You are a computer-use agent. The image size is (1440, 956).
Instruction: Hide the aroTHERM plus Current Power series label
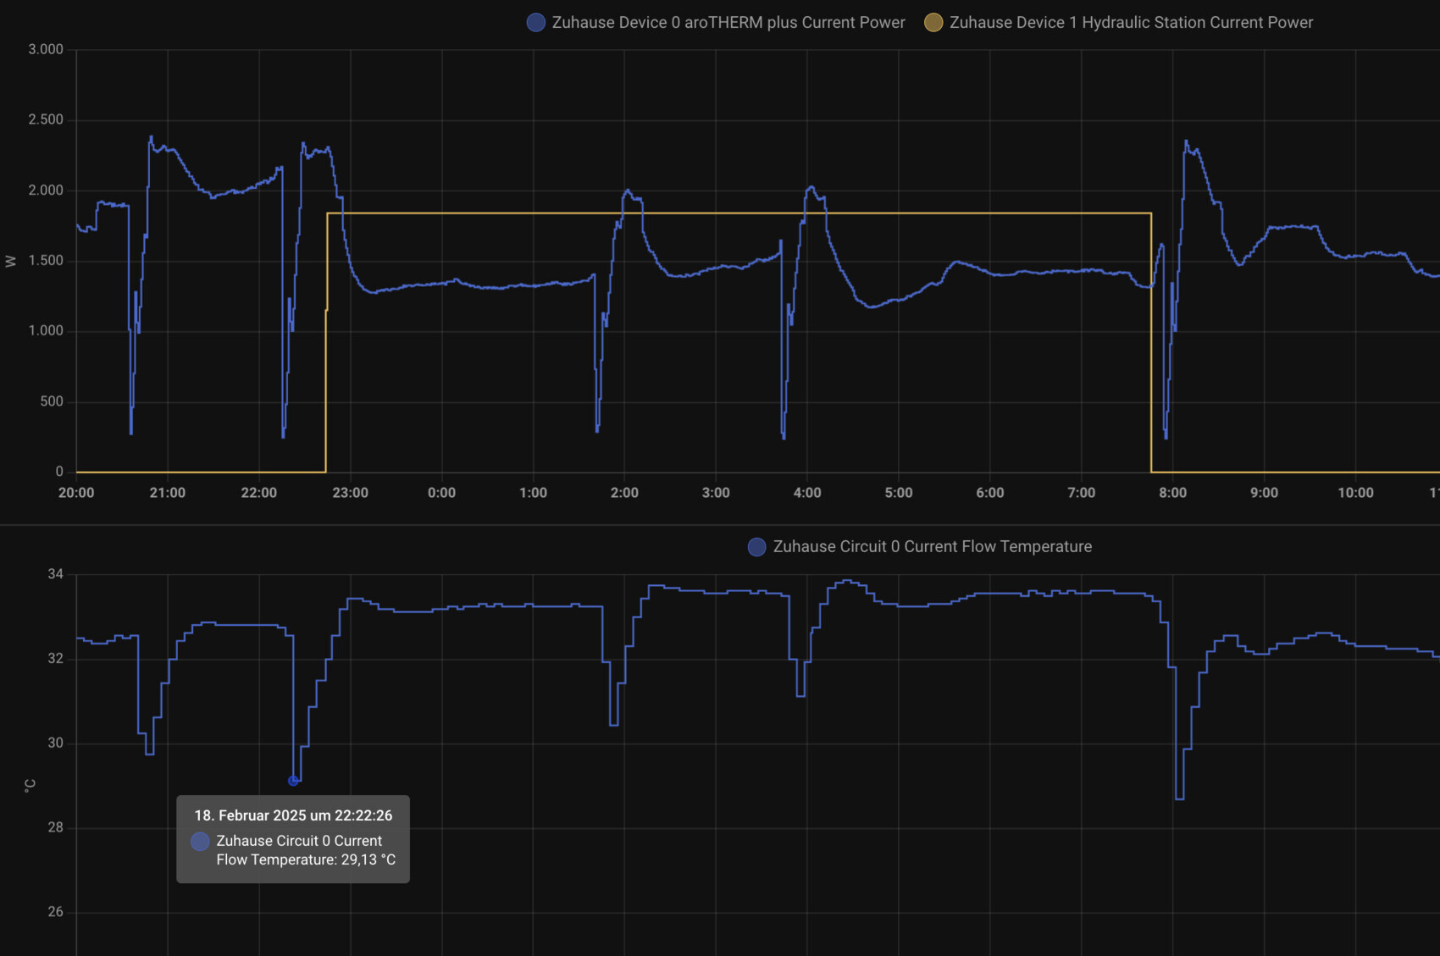[x=728, y=23]
